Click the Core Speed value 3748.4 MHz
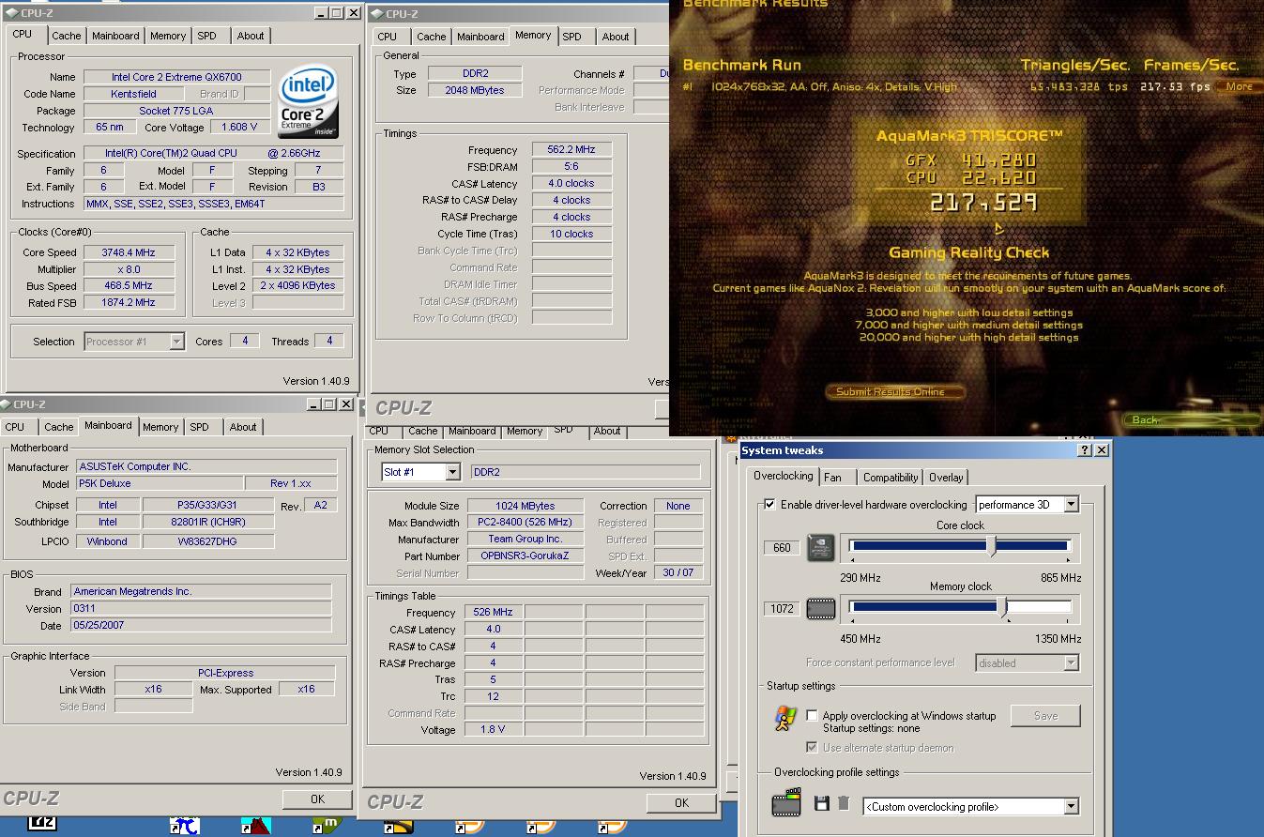Viewport: 1264px width, 837px height. pos(129,252)
